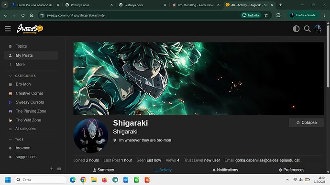Click the Instal·la app button

[x=251, y=15]
